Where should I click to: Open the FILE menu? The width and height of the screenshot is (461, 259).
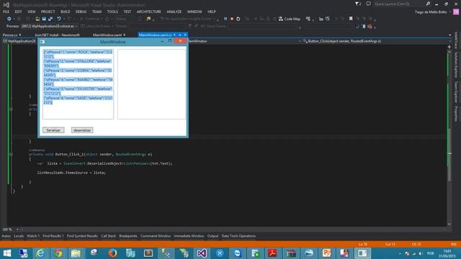pyautogui.click(x=6, y=12)
